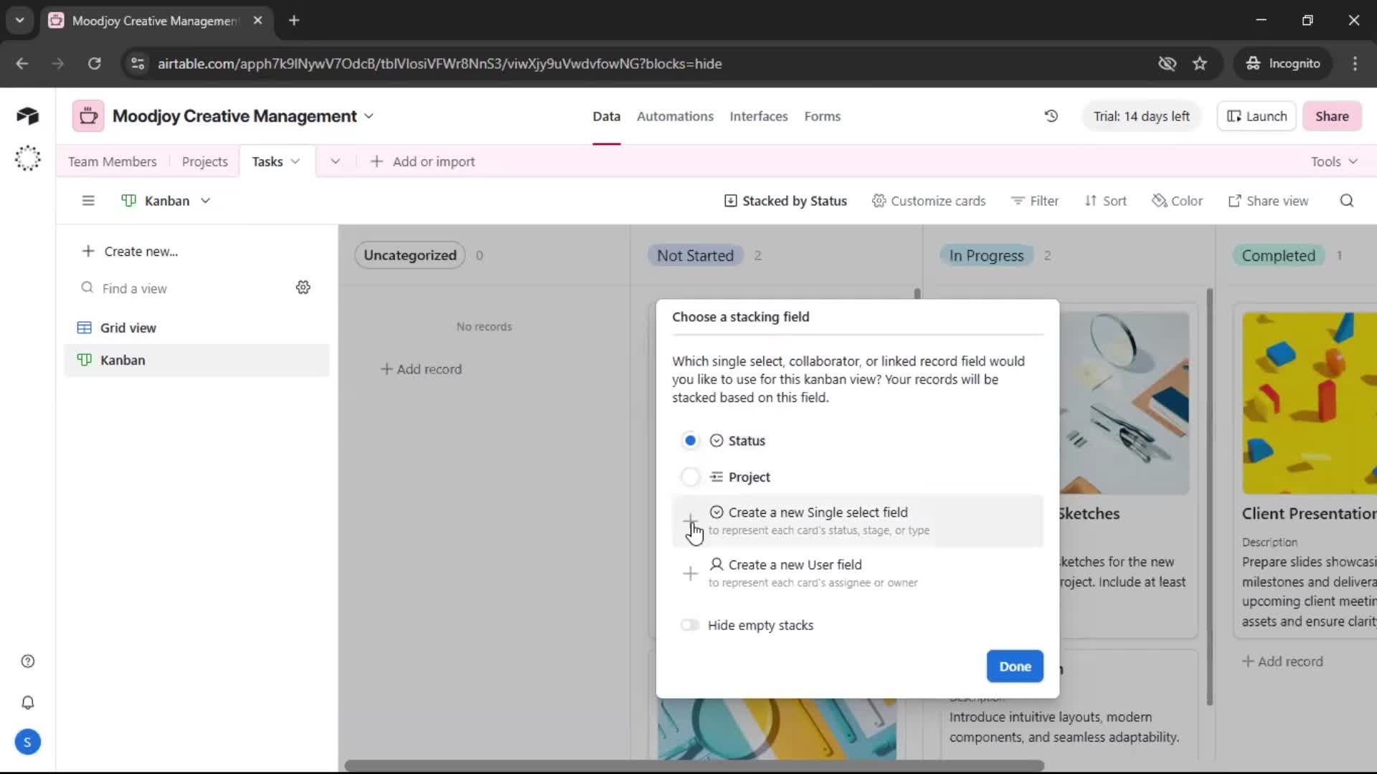Open the Color menu
The height and width of the screenshot is (774, 1377).
coord(1177,201)
